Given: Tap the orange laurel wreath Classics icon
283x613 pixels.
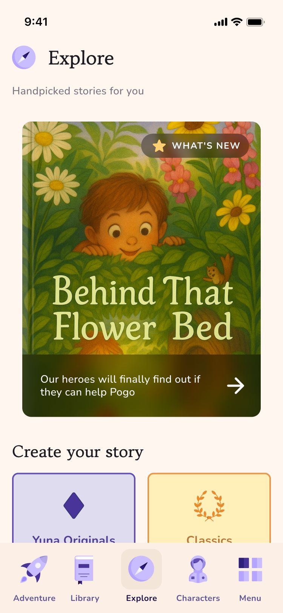Looking at the screenshot, I should pyautogui.click(x=209, y=506).
